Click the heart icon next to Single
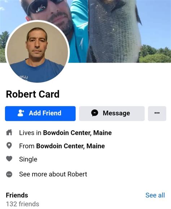The image size is (171, 209). click(x=9, y=159)
